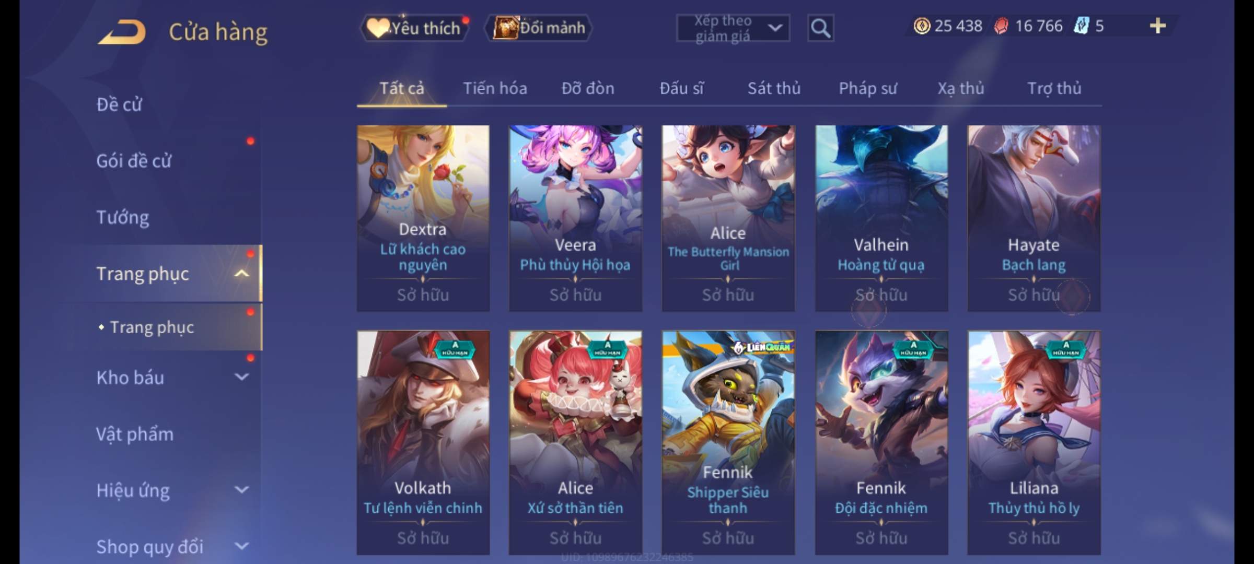The height and width of the screenshot is (564, 1254).
Task: Tap the red ruby currency icon
Action: click(1001, 26)
